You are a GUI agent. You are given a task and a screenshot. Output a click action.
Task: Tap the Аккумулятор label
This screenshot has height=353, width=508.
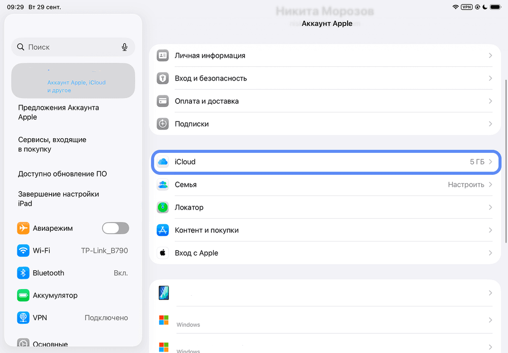(x=55, y=295)
